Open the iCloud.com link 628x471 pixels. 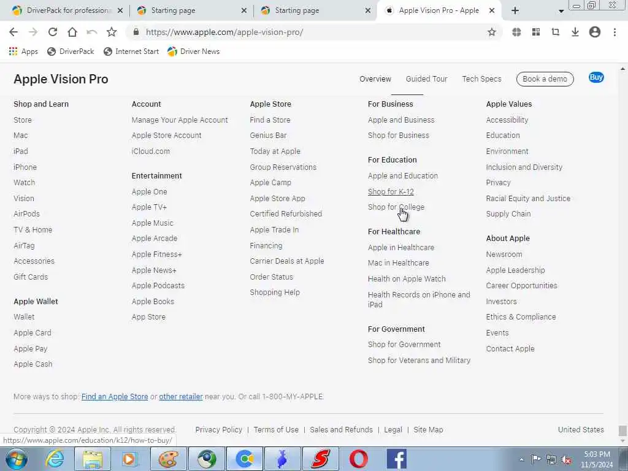[151, 151]
